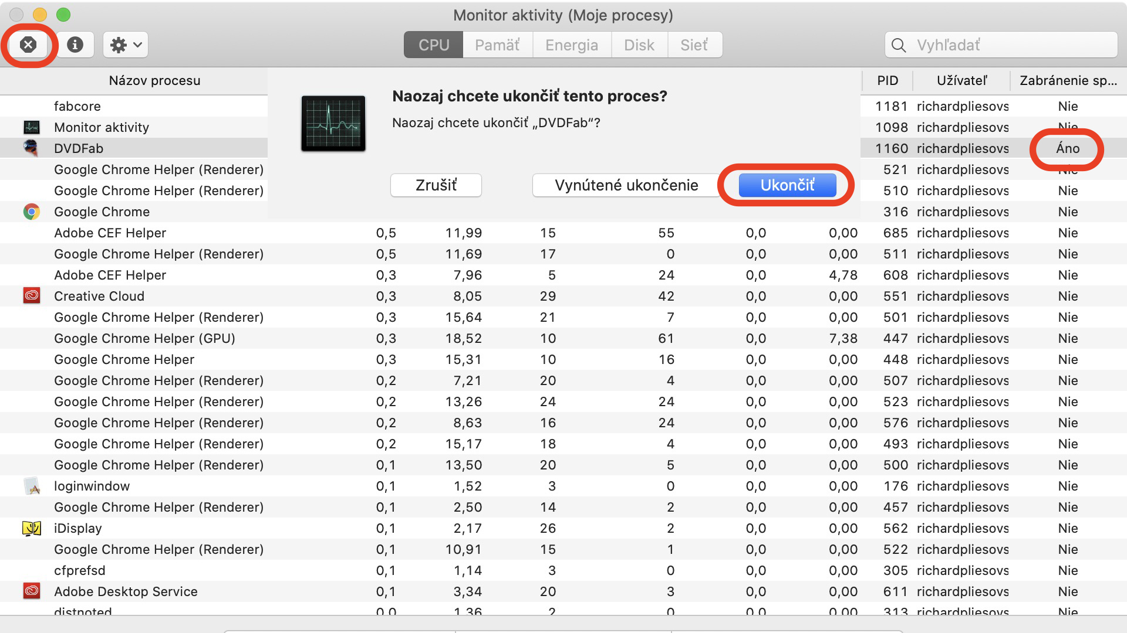This screenshot has width=1127, height=633.
Task: Select the Google Chrome process name
Action: [x=102, y=212]
